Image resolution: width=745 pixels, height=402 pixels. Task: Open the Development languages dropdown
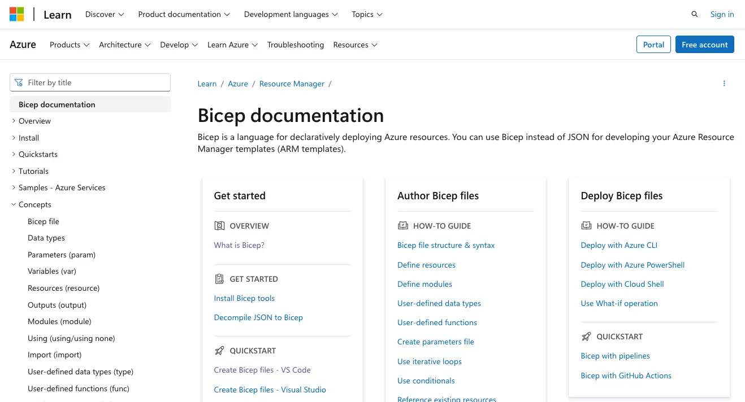click(291, 15)
